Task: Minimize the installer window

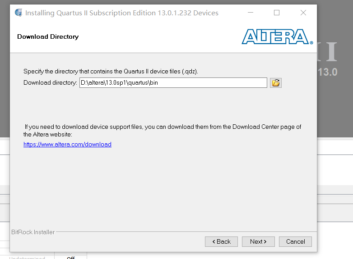Action: 251,13
